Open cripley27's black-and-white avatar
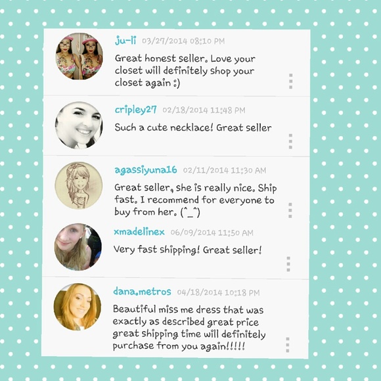This screenshot has height=381, width=381. pyautogui.click(x=79, y=125)
